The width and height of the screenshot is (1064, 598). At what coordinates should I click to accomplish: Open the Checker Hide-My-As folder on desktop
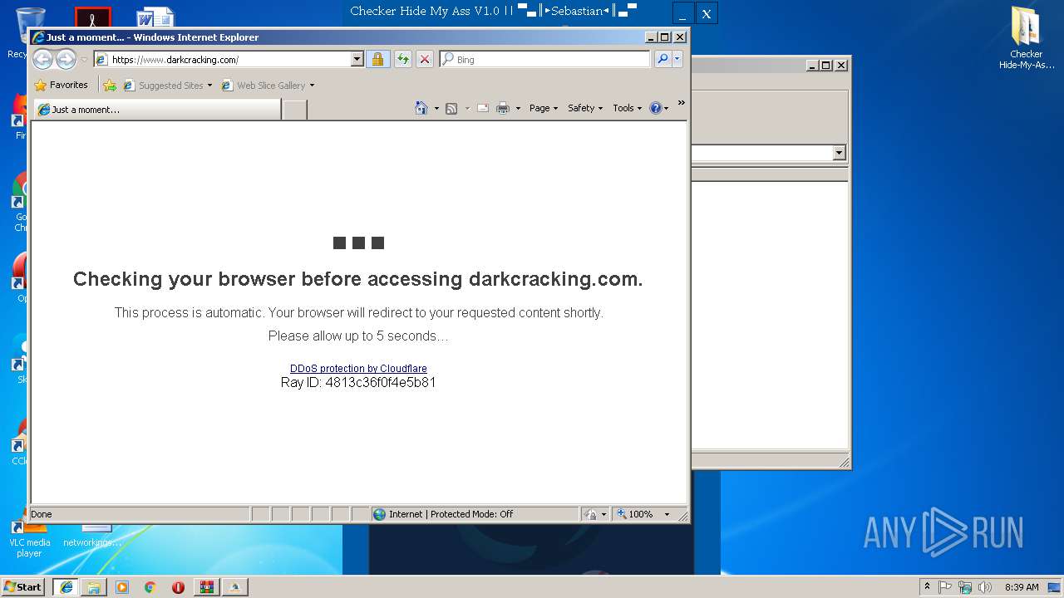pos(1027,38)
